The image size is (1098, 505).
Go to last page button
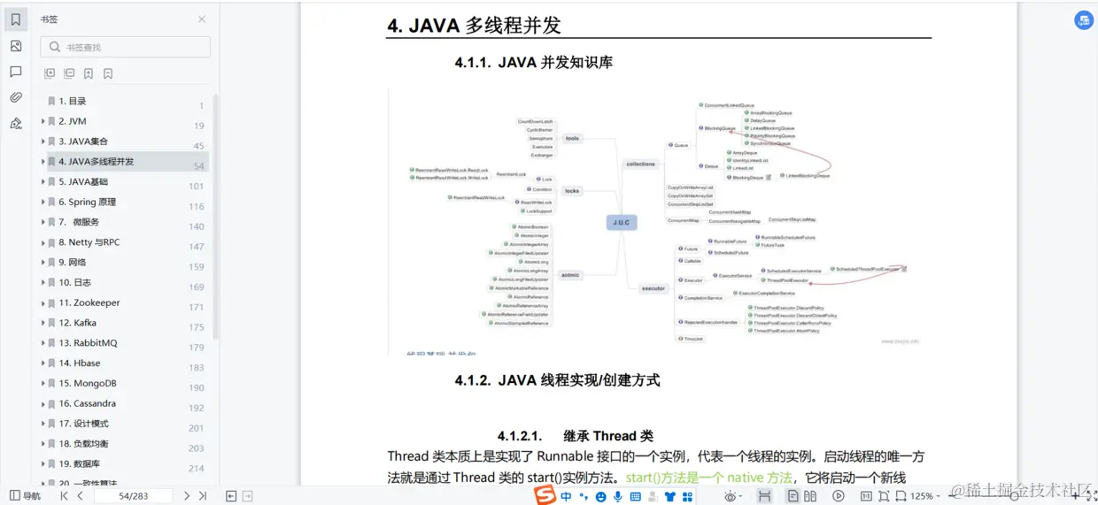point(203,496)
